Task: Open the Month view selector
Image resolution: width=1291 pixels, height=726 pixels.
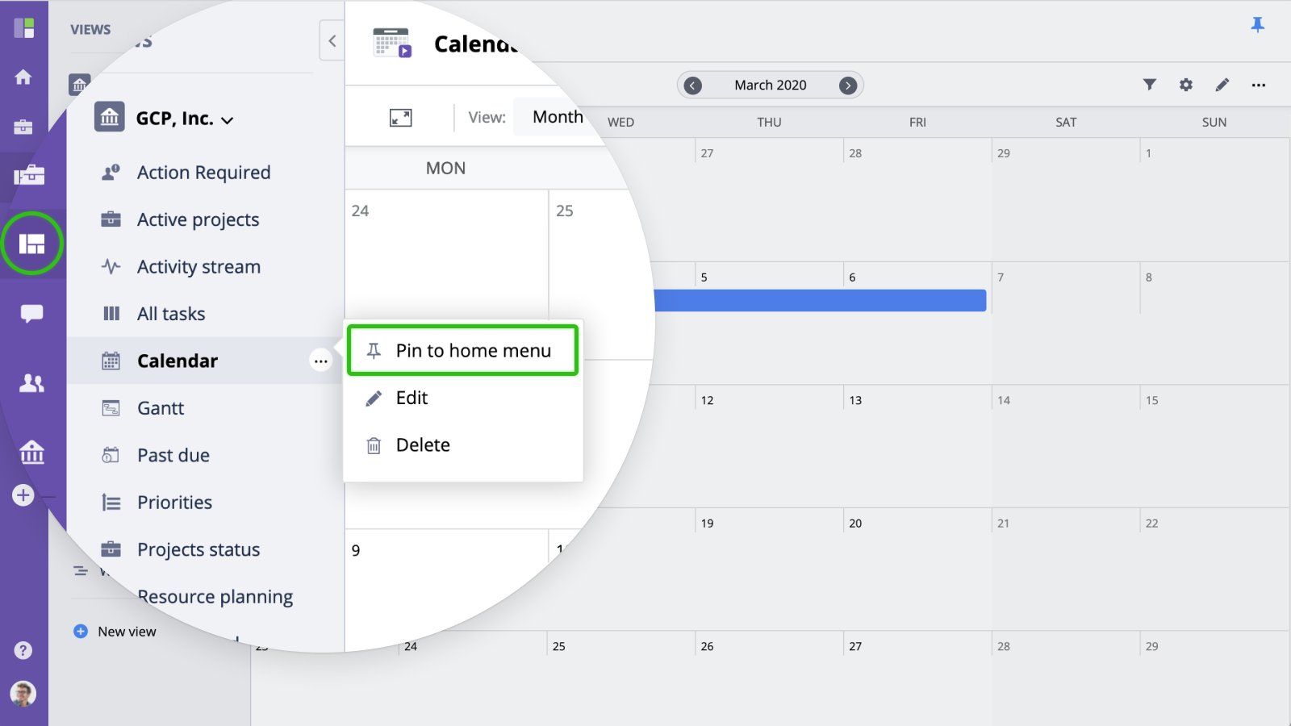Action: [558, 117]
